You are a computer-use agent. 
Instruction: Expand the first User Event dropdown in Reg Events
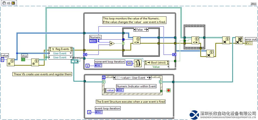pyautogui.click(x=71, y=53)
